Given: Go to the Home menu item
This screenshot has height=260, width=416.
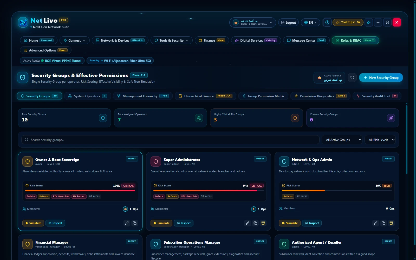Looking at the screenshot, I should [39, 40].
